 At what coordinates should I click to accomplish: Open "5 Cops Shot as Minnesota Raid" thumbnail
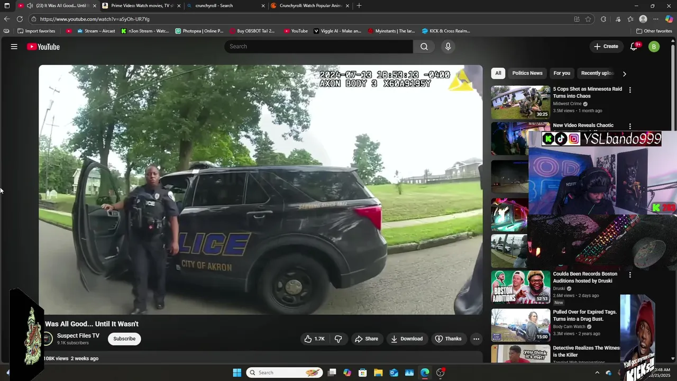(520, 102)
